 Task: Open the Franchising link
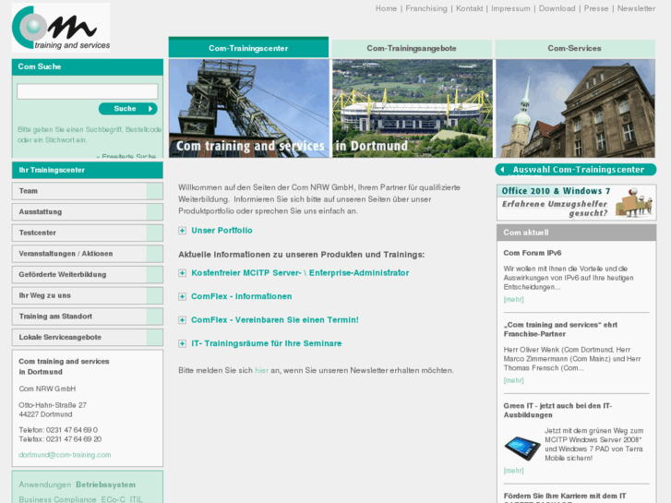(x=426, y=8)
